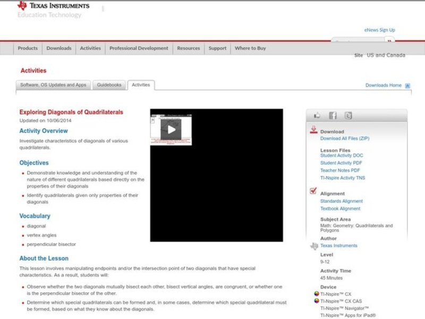
Task: Click the red Download arrow icon
Action: point(313,129)
